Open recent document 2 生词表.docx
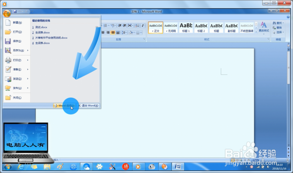Viewport: 293px width, 173px height. [x=41, y=32]
